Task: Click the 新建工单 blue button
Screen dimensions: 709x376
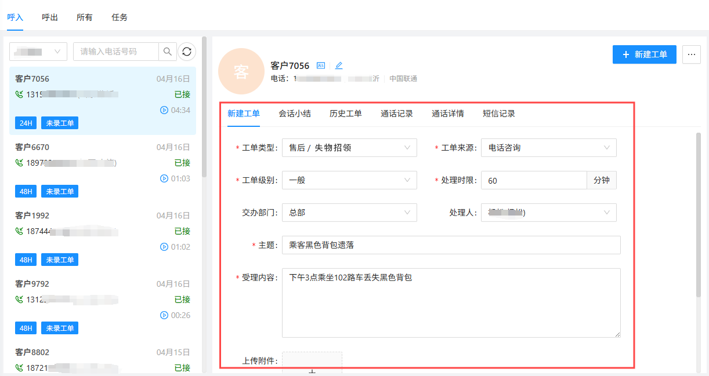Action: click(644, 54)
